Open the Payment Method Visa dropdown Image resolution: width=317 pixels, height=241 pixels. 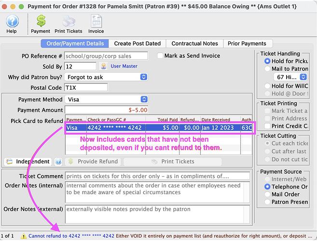click(106, 99)
